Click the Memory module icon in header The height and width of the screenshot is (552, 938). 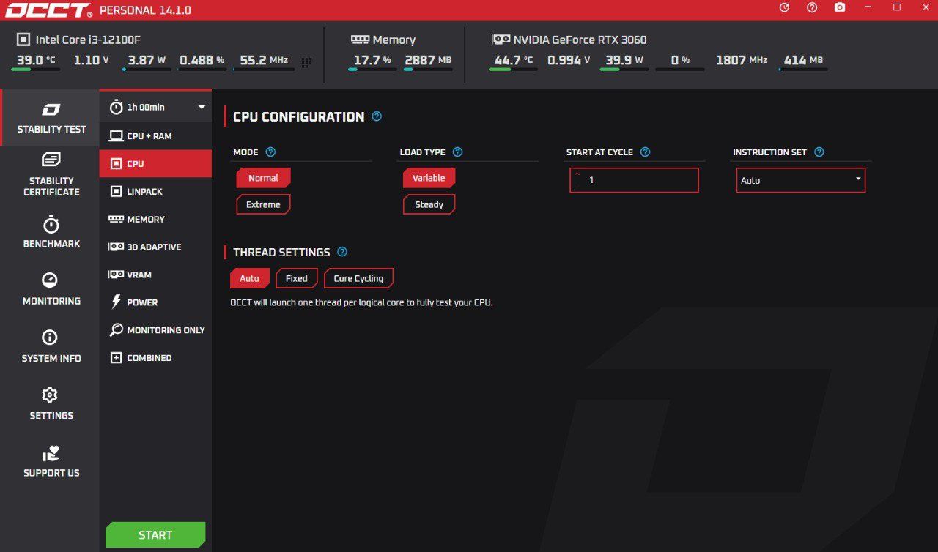click(360, 40)
